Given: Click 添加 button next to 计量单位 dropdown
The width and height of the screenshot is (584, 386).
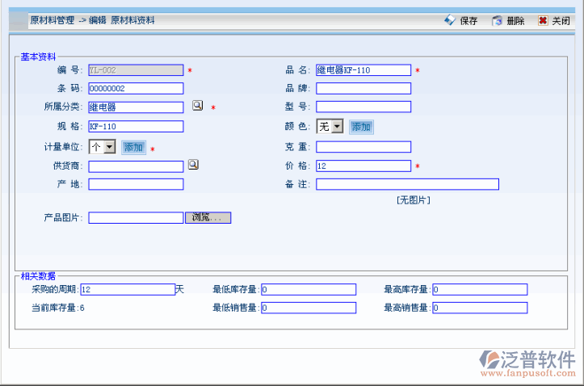Looking at the screenshot, I should tap(133, 148).
